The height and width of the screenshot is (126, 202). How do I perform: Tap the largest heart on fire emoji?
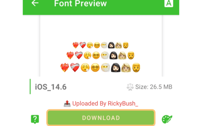[x=65, y=68]
